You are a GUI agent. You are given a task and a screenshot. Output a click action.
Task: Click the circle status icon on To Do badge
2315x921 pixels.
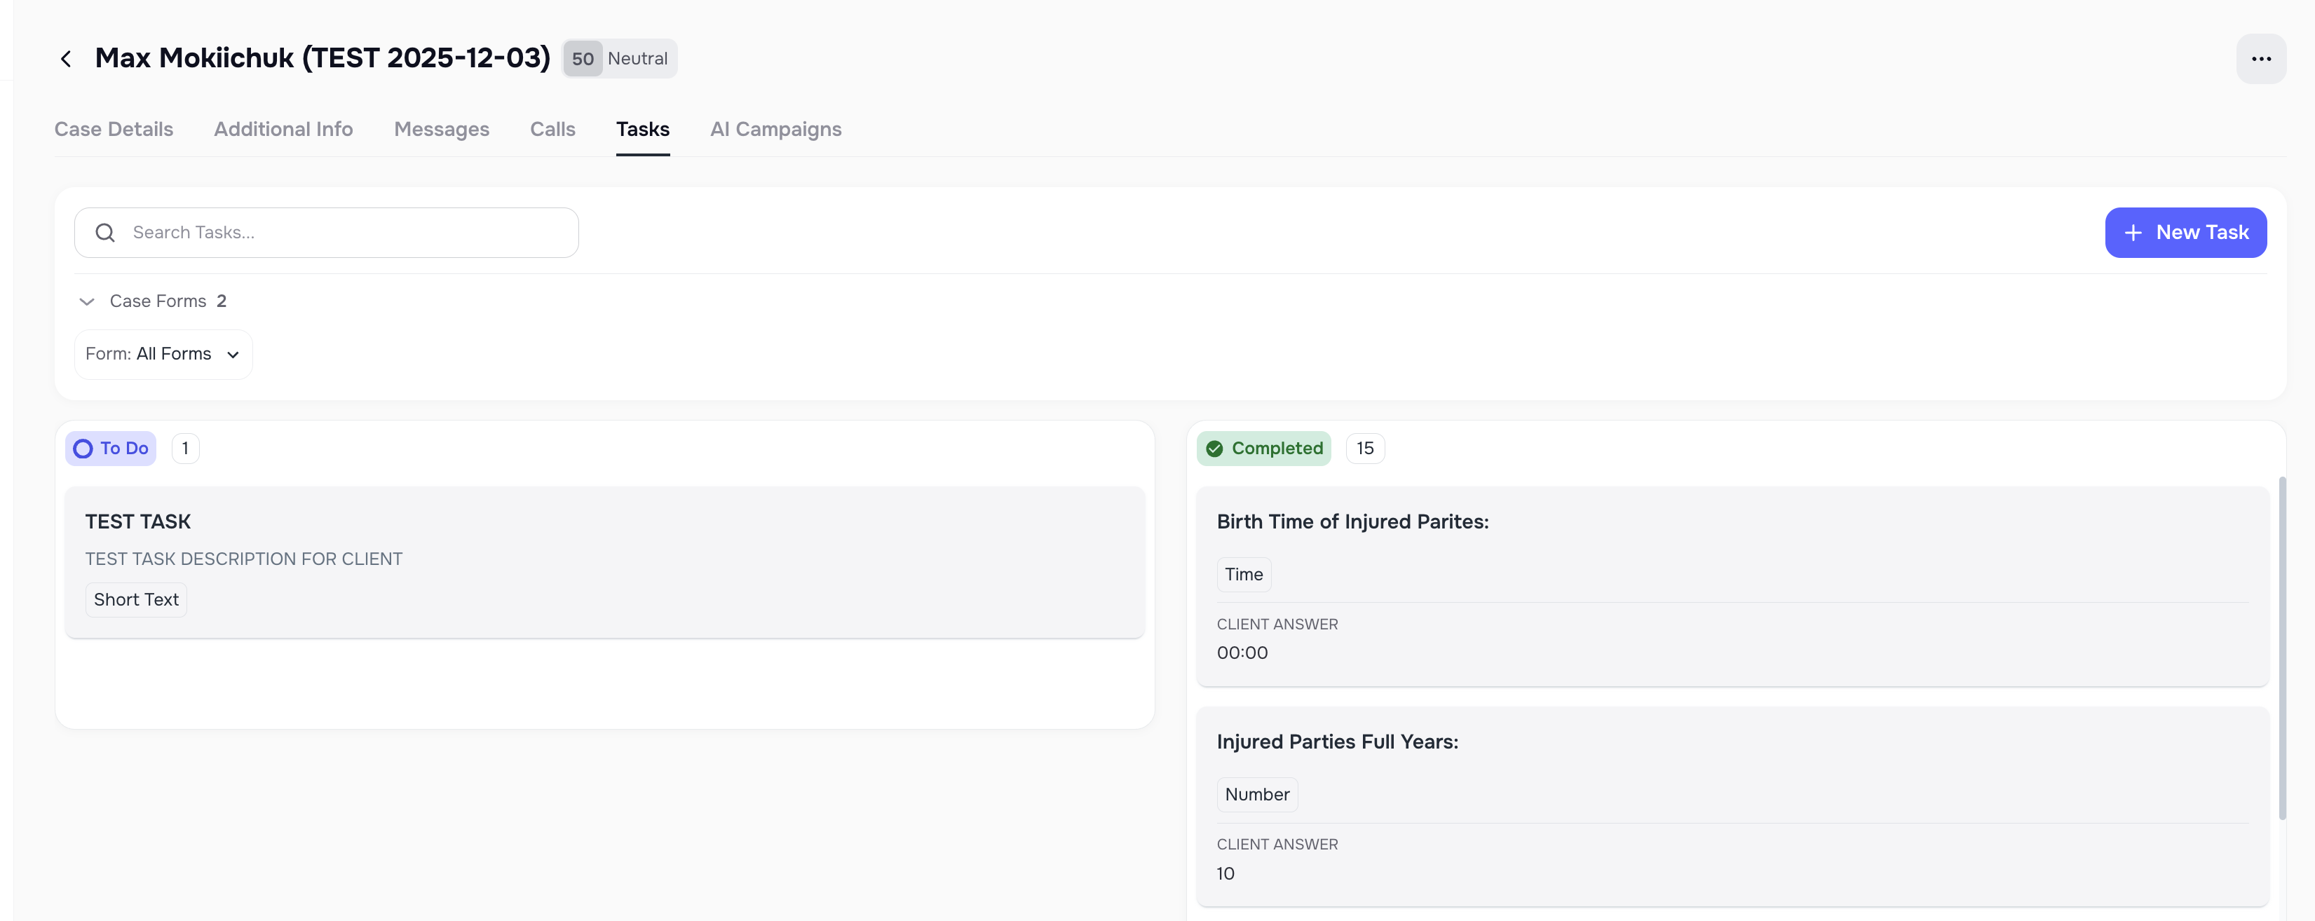[83, 447]
